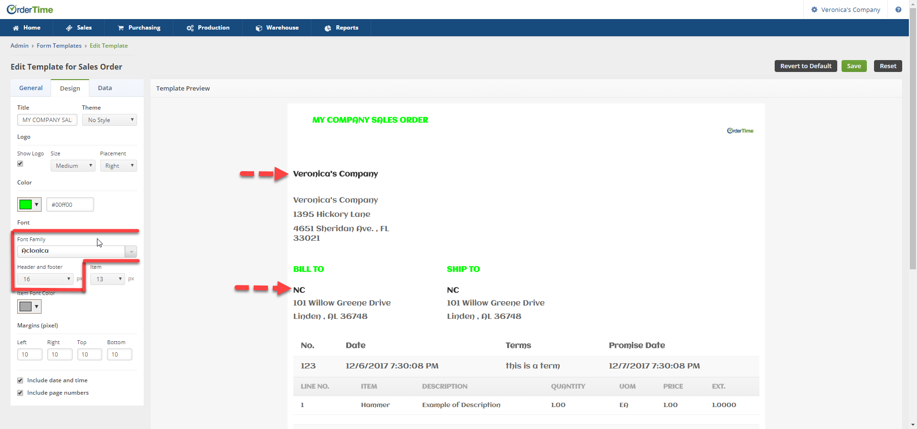Click the Warehouse box icon
Screen dimensions: 917x429
[x=259, y=28]
